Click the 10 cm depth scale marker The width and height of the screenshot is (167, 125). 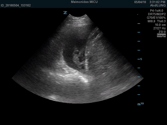(141, 104)
